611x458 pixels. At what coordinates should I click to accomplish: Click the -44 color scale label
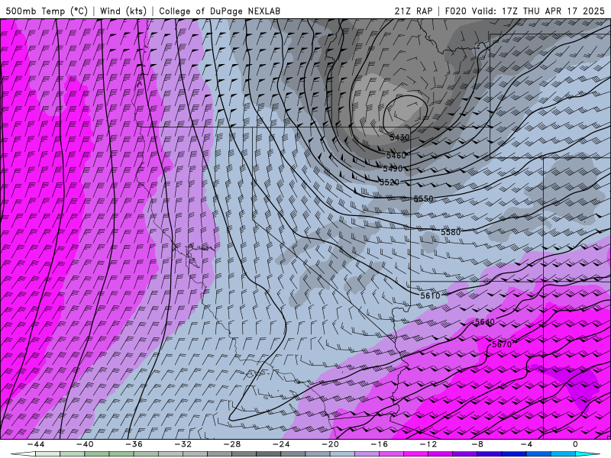pos(36,444)
